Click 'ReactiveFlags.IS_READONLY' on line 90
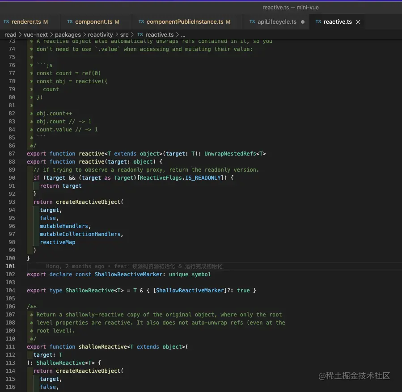This screenshot has height=392, width=402. (x=180, y=178)
